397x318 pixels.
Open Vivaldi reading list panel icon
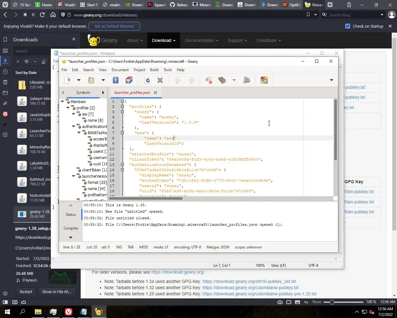point(5,51)
